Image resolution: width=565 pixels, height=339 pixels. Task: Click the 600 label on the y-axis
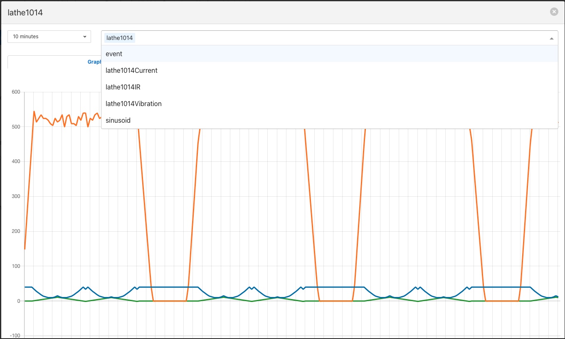(16, 92)
